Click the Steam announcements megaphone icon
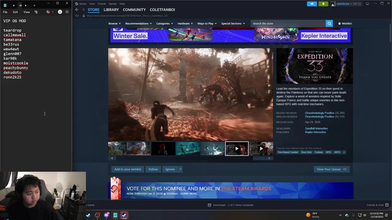Image resolution: width=392 pixels, height=220 pixels. (x=312, y=4)
